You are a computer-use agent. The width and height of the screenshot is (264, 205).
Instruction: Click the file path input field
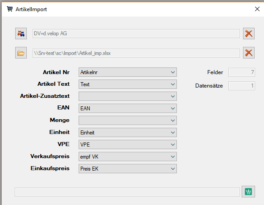136,53
